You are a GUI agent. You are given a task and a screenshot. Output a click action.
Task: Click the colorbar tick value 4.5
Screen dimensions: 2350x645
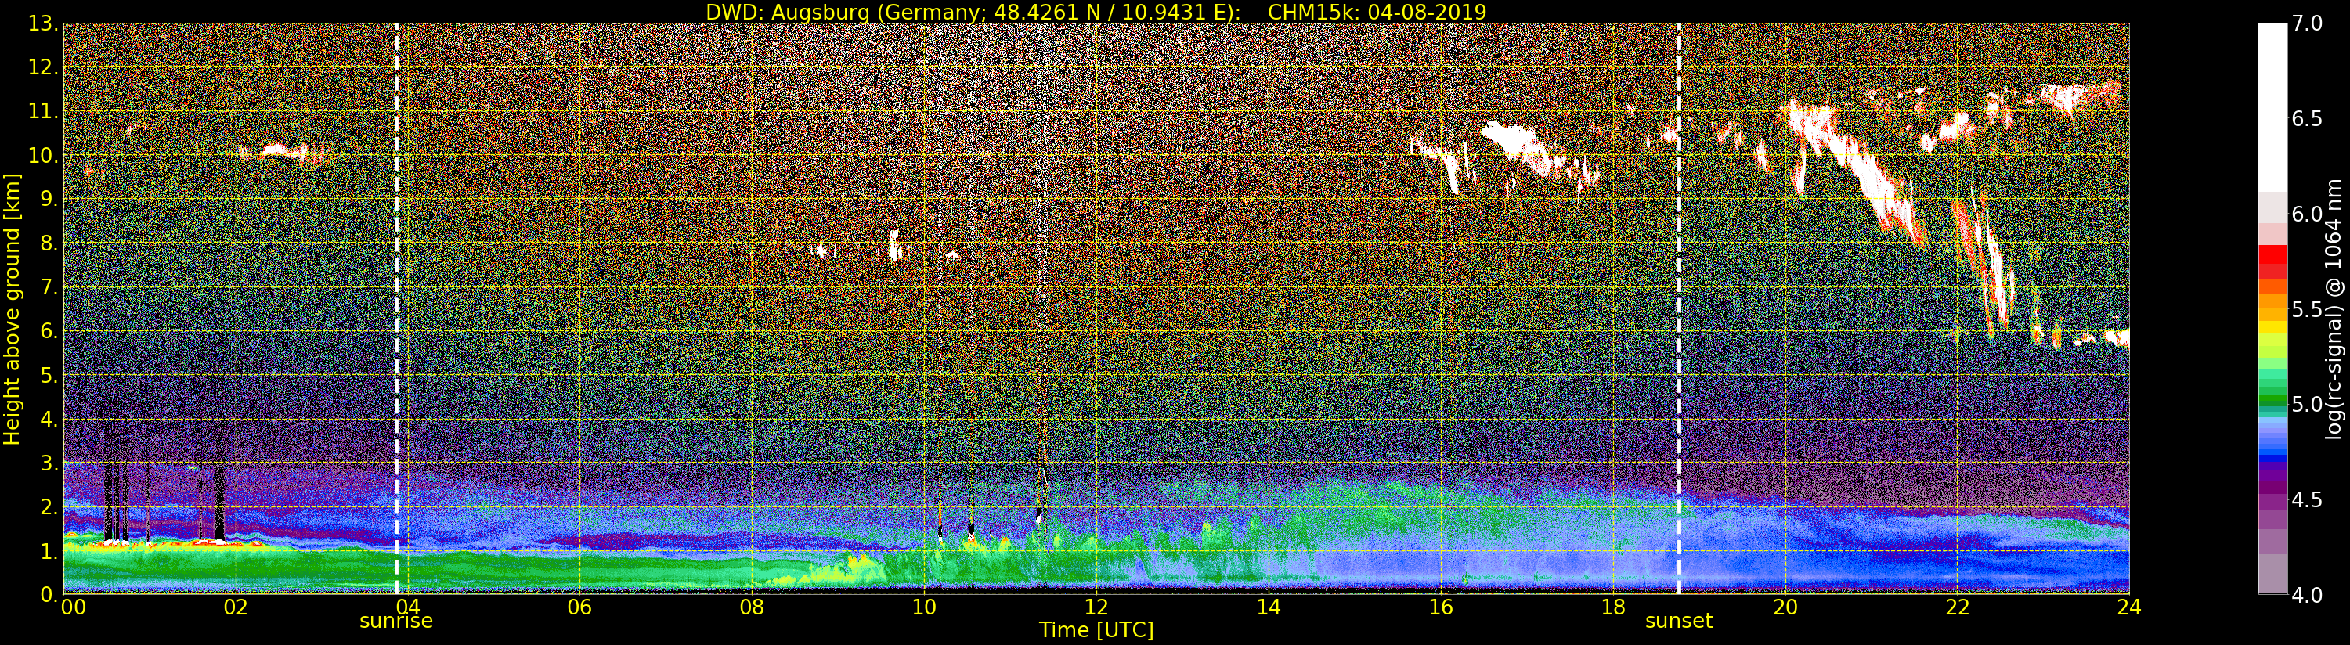(2307, 501)
